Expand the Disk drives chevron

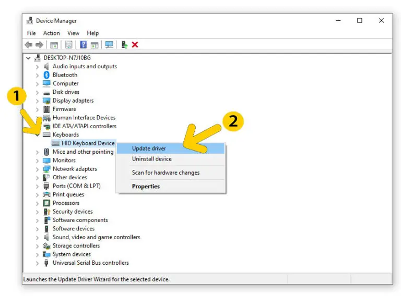pos(38,92)
